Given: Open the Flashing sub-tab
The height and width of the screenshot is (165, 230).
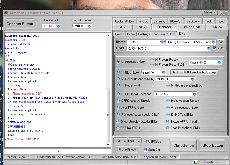Looking at the screenshot, I should [x=143, y=34].
